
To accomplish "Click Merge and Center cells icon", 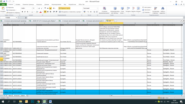I will 60,12.
